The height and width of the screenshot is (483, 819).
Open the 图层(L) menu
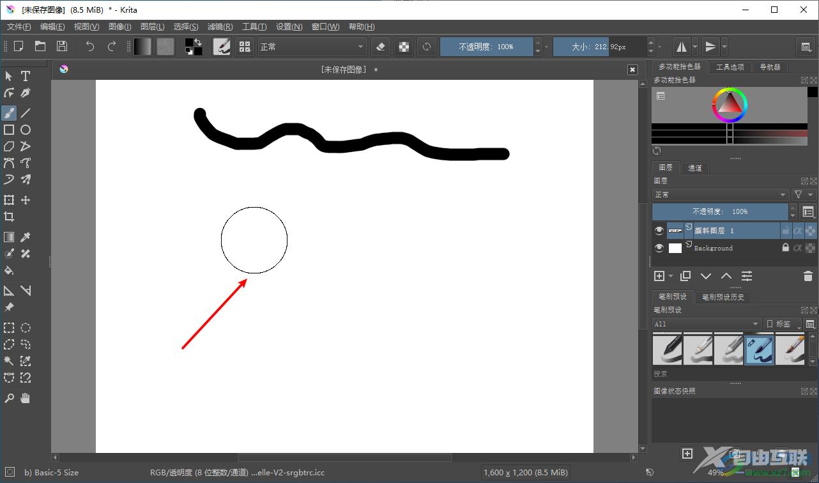(152, 27)
